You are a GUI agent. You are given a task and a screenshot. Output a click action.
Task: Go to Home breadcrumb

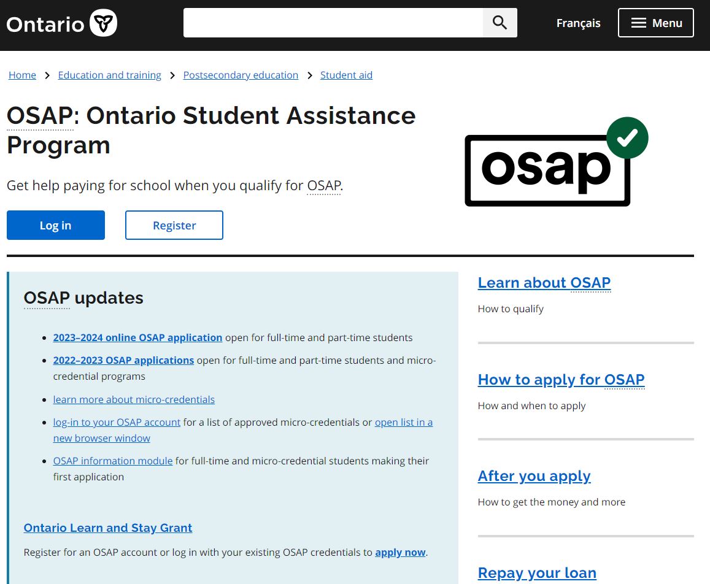[x=22, y=75]
